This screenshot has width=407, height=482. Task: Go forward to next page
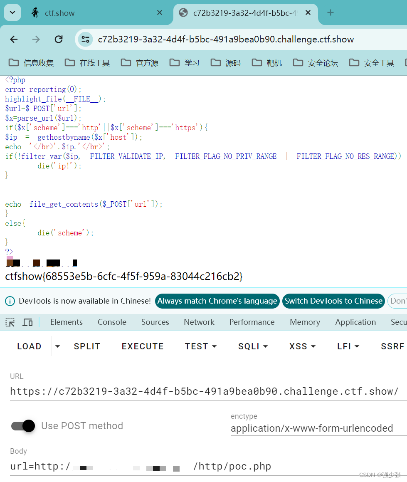[x=36, y=40]
